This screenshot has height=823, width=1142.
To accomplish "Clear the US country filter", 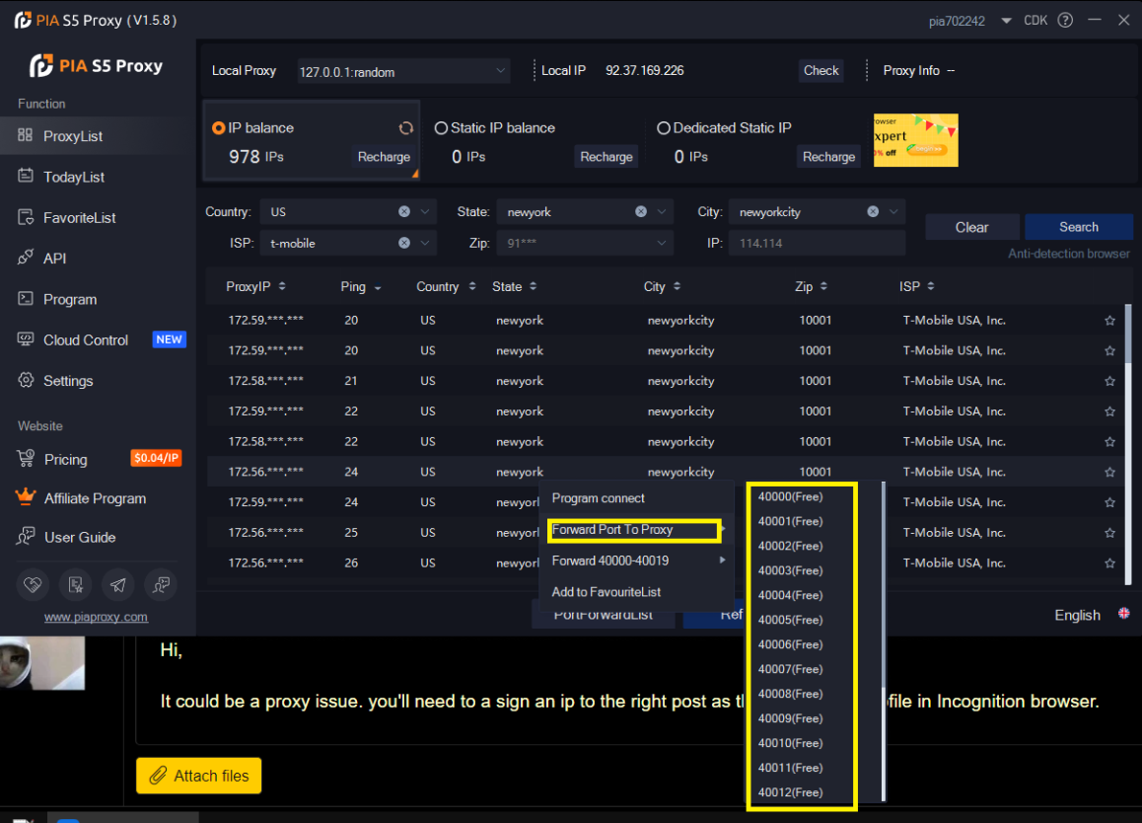I will pos(404,211).
